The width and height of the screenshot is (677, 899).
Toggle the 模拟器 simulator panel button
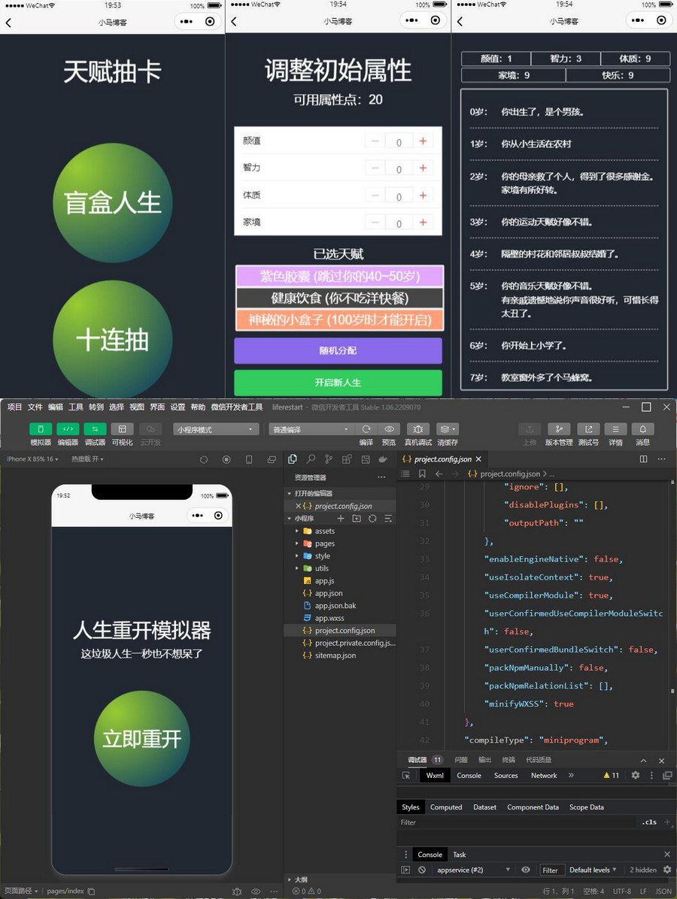(x=41, y=428)
